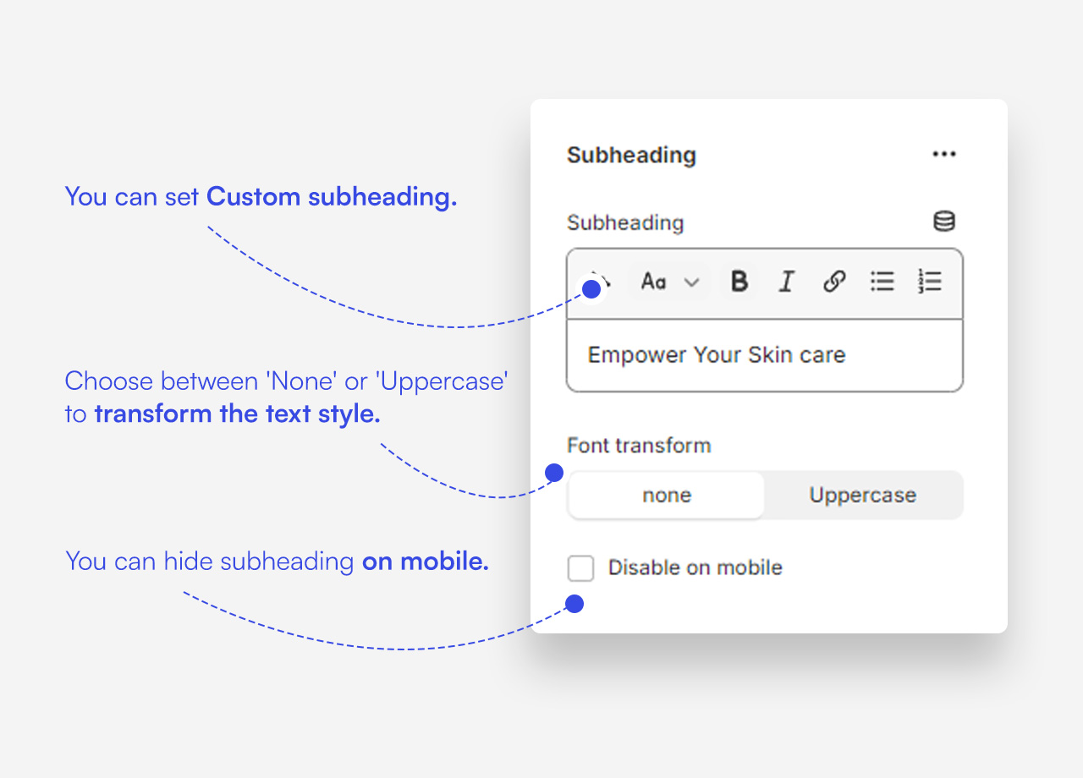The image size is (1083, 778).
Task: Apply italic formatting to subheading text
Action: [787, 282]
